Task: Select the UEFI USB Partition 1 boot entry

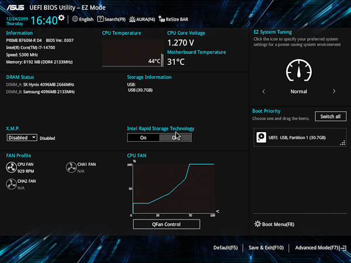Action: (298, 138)
